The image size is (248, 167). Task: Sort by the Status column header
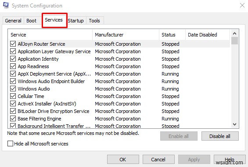pyautogui.click(x=172, y=35)
